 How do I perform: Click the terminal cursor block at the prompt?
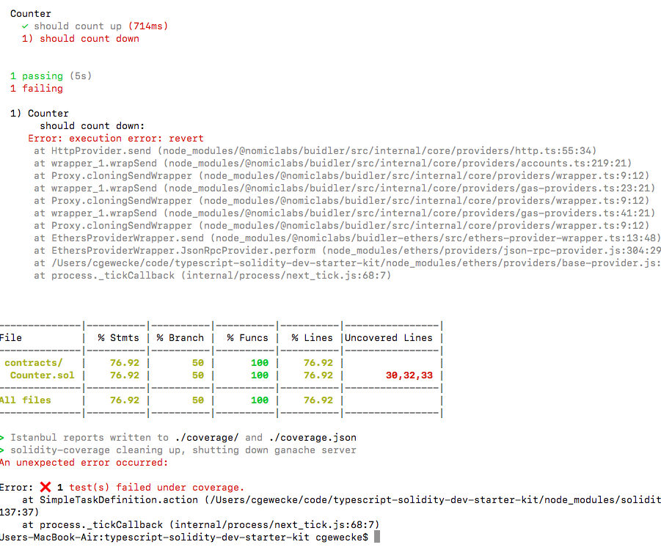[377, 537]
